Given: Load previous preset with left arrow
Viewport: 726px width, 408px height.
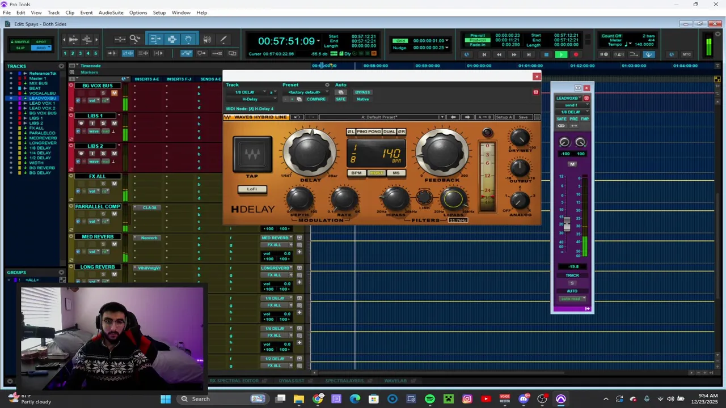Looking at the screenshot, I should (453, 117).
